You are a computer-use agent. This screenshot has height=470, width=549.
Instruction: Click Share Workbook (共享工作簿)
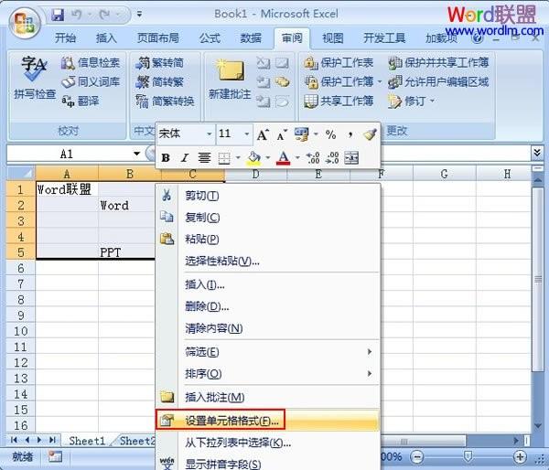(339, 101)
